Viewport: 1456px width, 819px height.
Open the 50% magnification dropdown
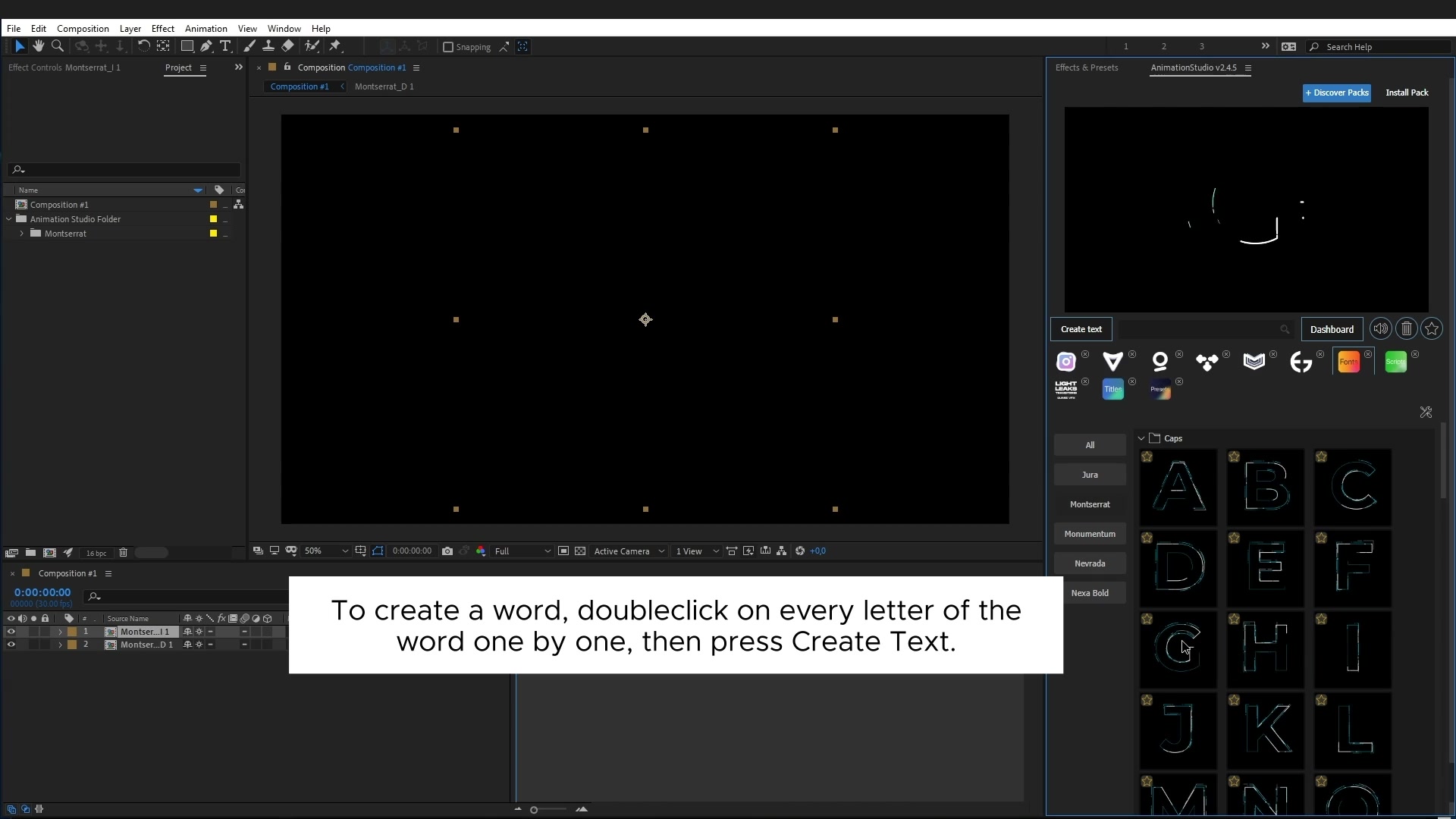326,551
